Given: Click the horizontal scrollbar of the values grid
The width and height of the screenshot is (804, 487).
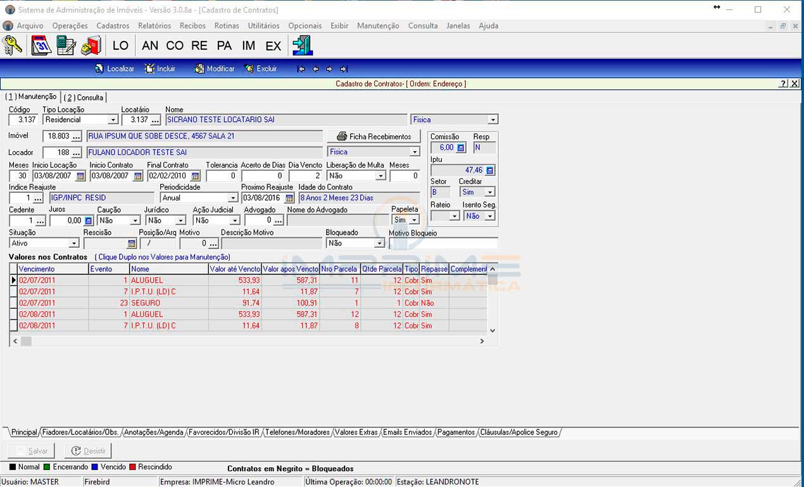Looking at the screenshot, I should 253,341.
